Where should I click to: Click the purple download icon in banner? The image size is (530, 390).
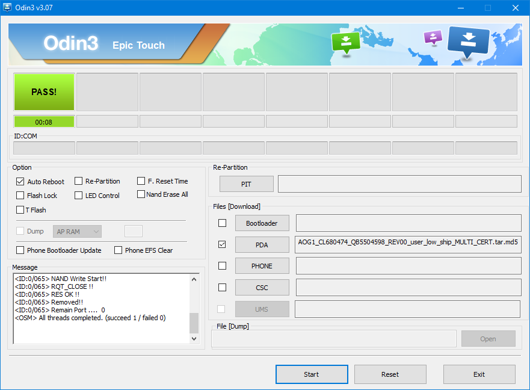point(433,37)
